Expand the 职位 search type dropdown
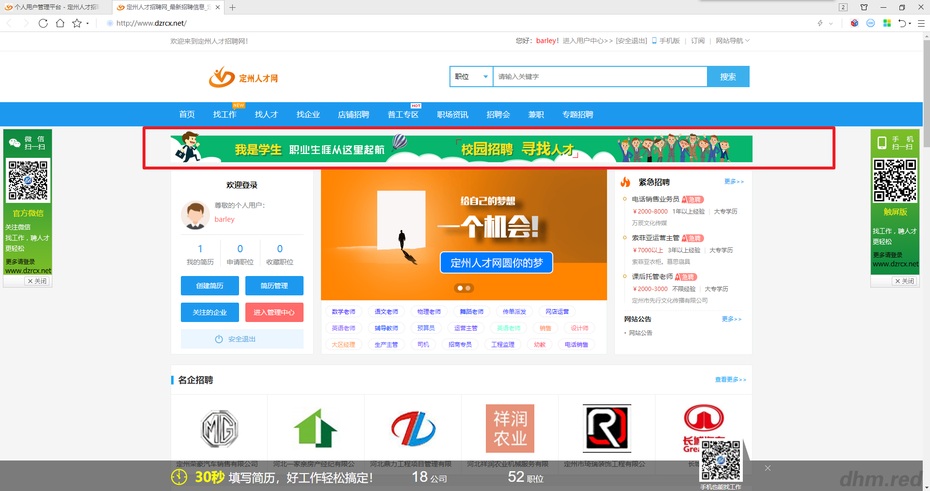 (x=471, y=77)
